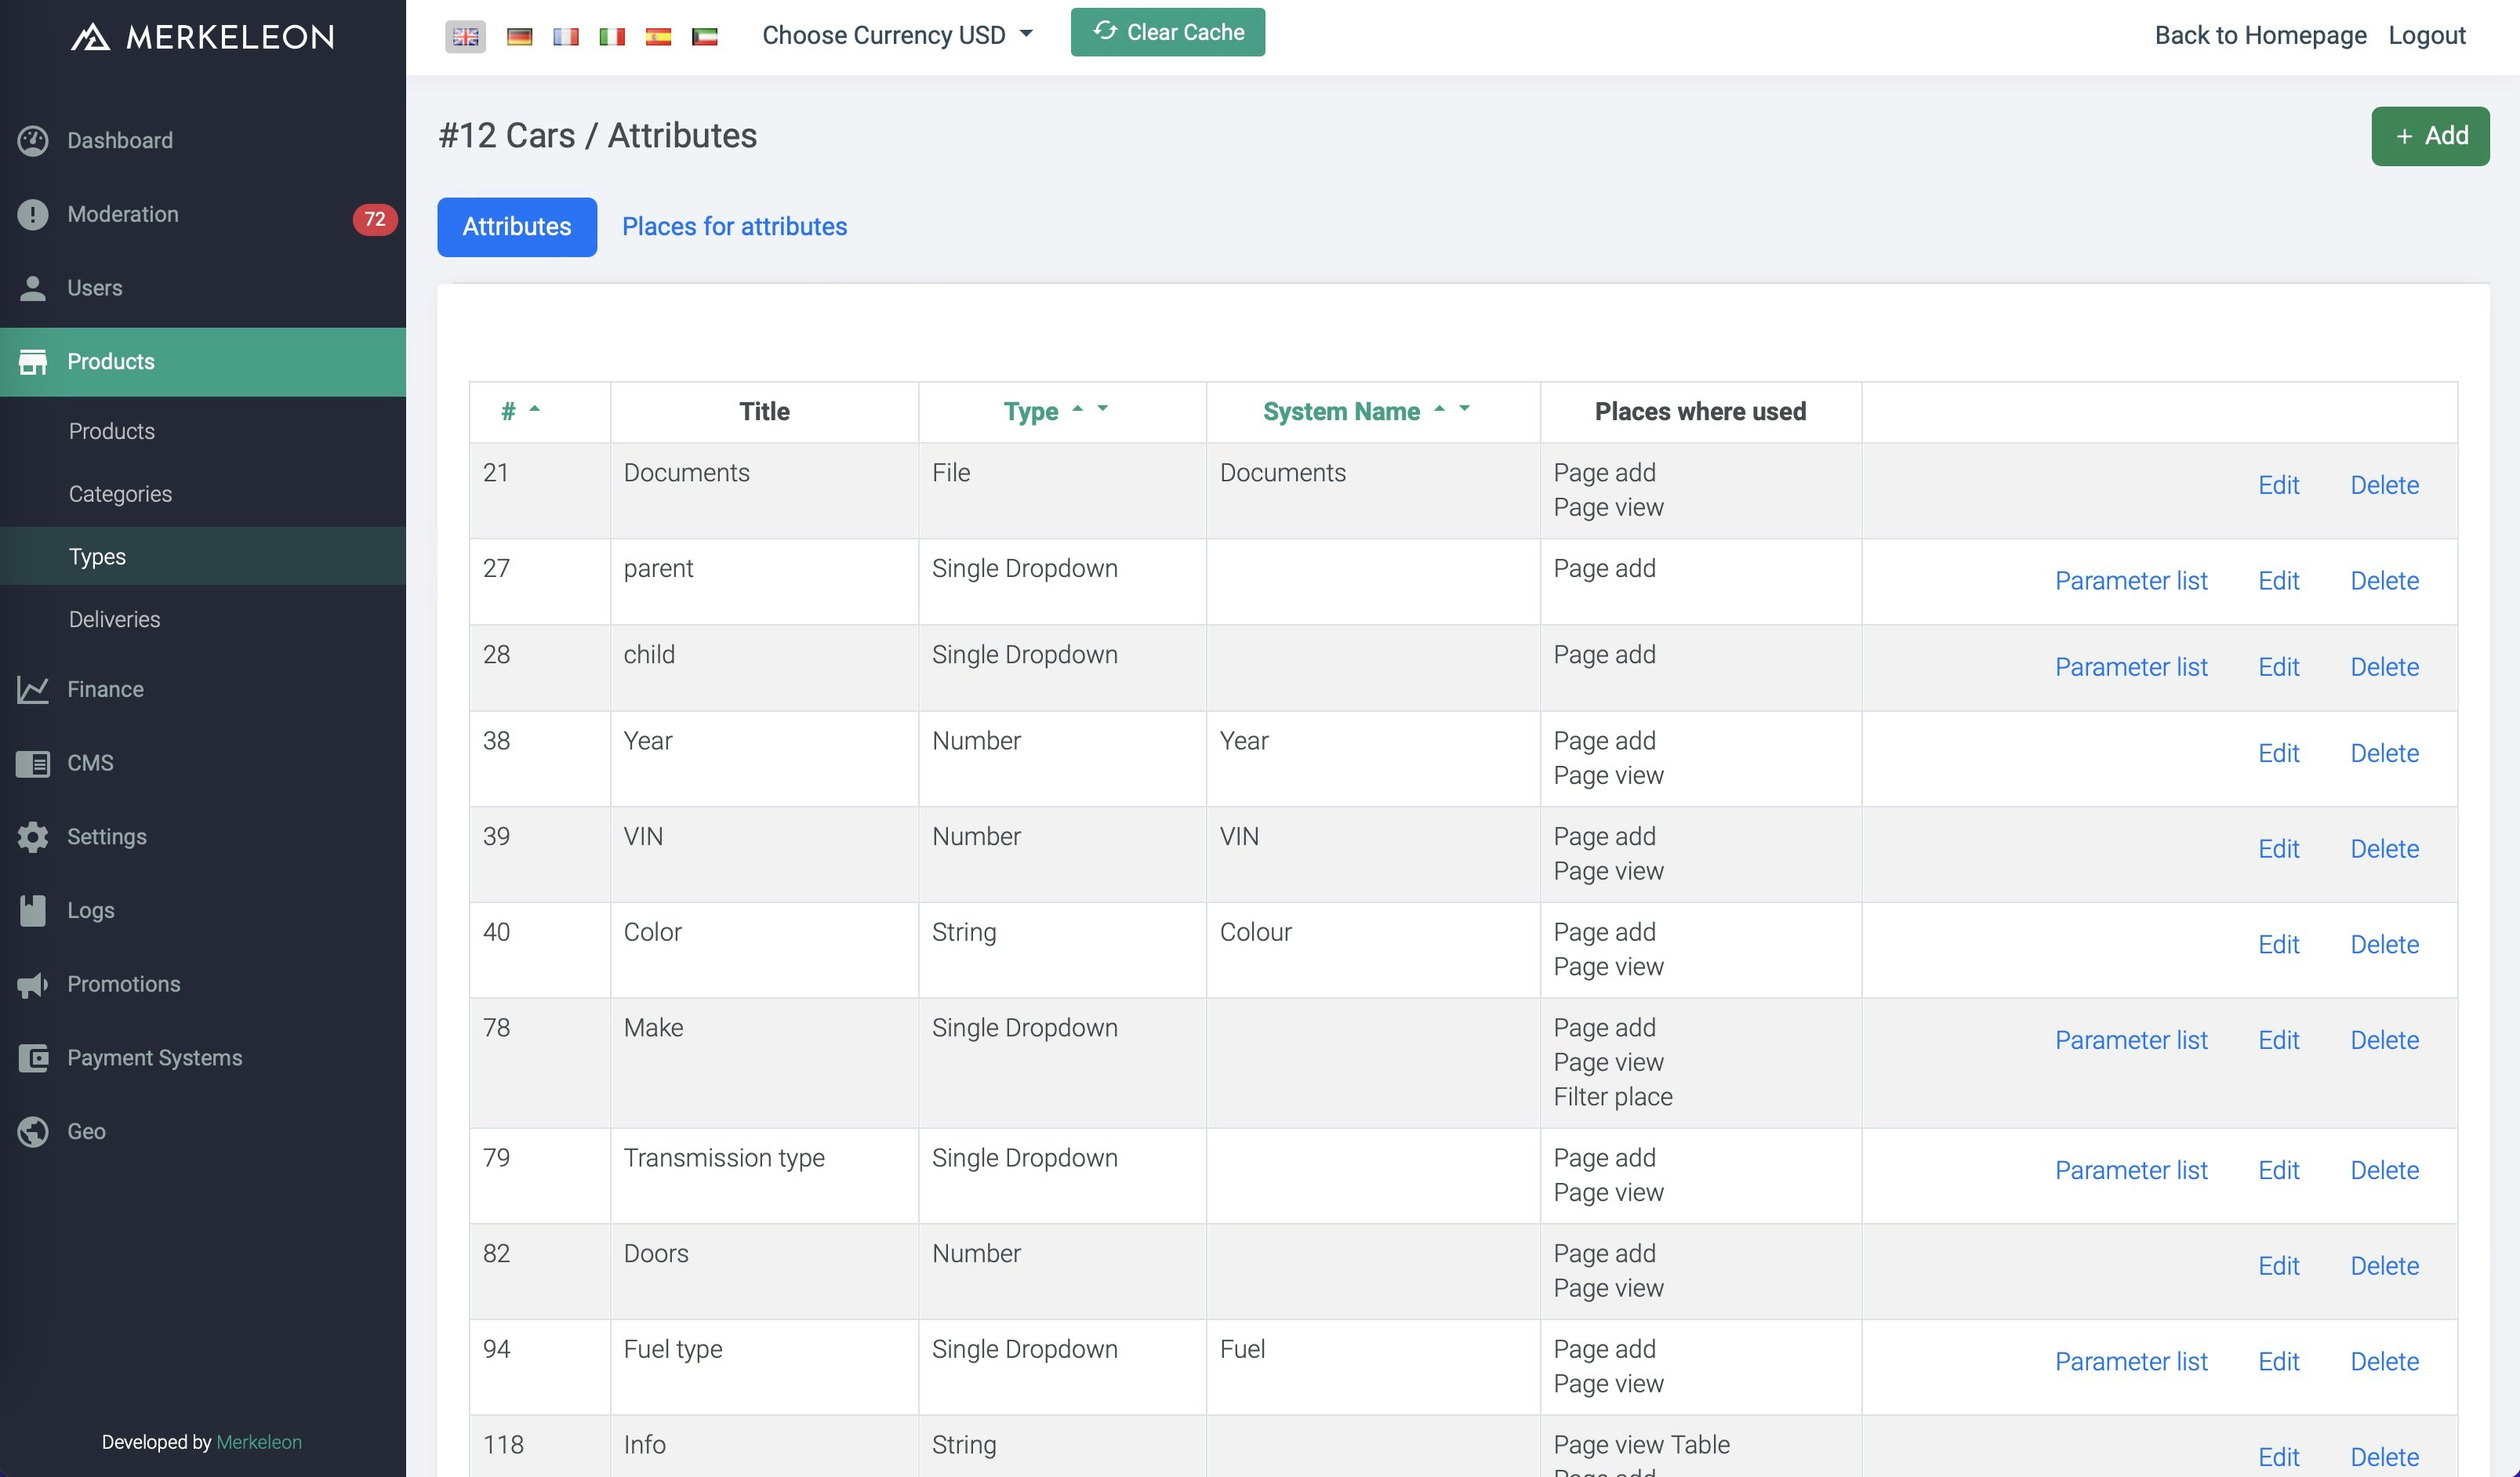2520x1477 pixels.
Task: Switch language to Italian flag
Action: pos(612,37)
